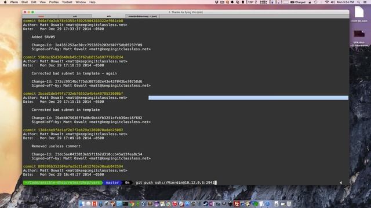Switch to the fourth terminal tab
This screenshot has width=371, height=208.
point(143,16)
